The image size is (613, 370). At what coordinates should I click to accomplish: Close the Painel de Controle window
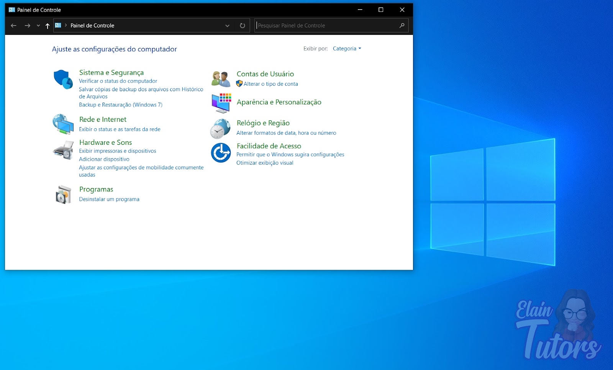pos(402,10)
